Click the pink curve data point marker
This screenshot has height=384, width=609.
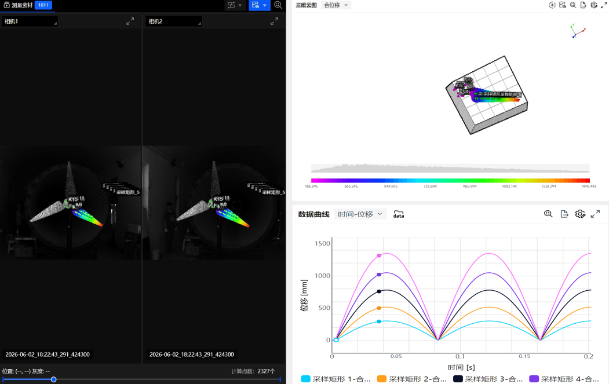pos(379,256)
